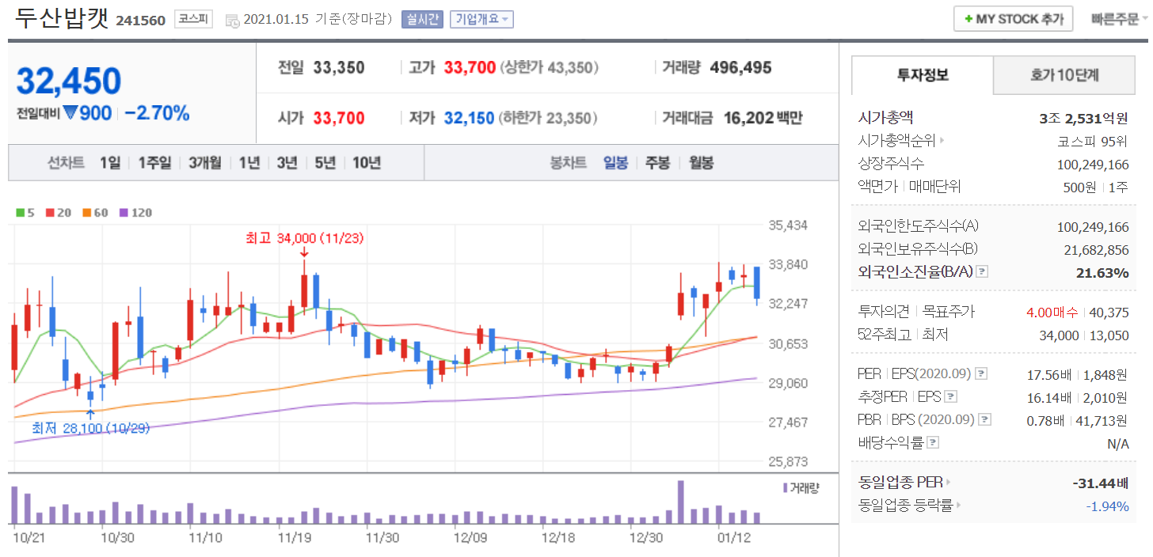The image size is (1153, 557).
Task: Click the MY STOCK 추가 button
Action: click(1013, 19)
